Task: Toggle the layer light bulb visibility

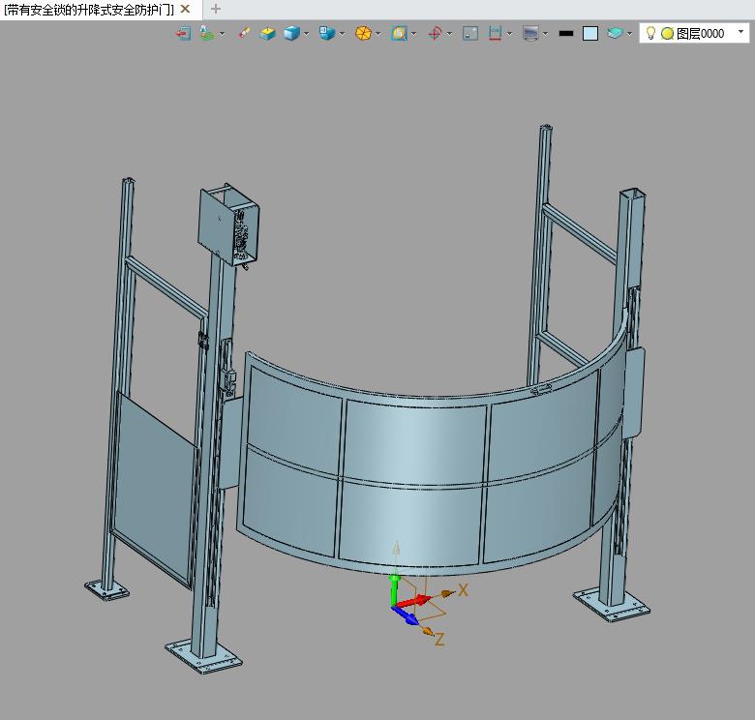Action: tap(650, 33)
